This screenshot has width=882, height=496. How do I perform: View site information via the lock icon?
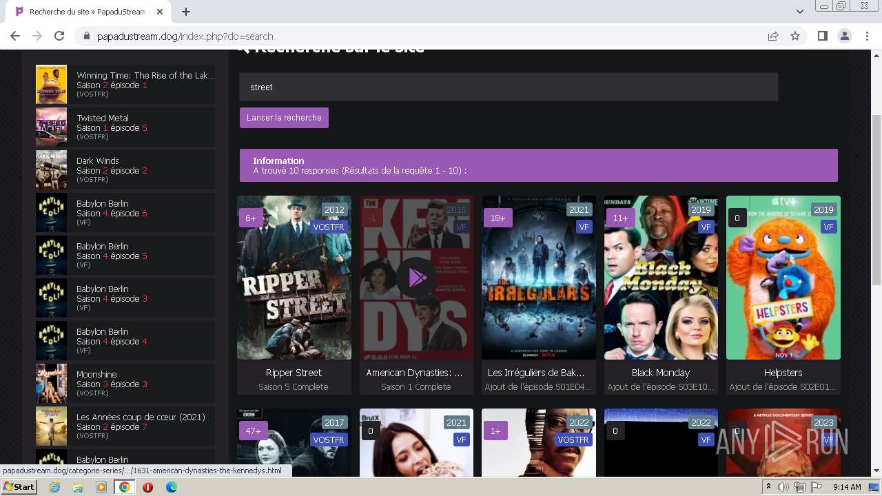(87, 36)
